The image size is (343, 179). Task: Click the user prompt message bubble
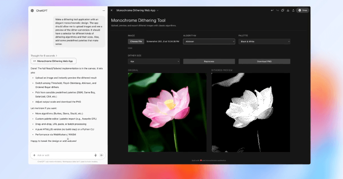tap(79, 31)
